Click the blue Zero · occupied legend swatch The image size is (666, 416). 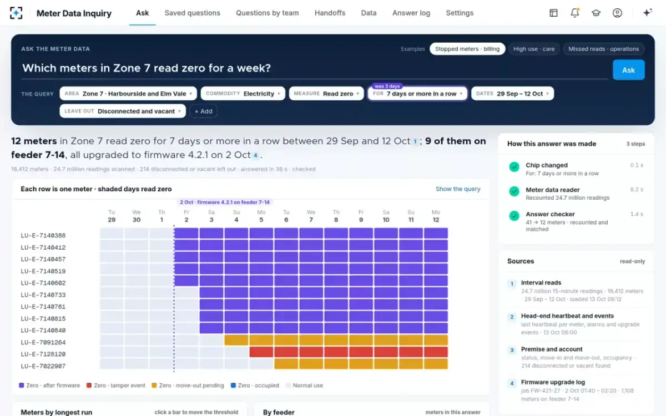click(233, 385)
